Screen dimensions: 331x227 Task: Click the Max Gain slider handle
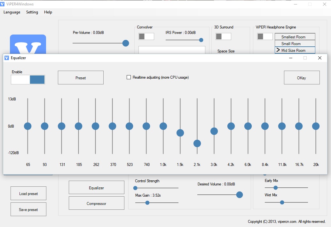pyautogui.click(x=147, y=203)
